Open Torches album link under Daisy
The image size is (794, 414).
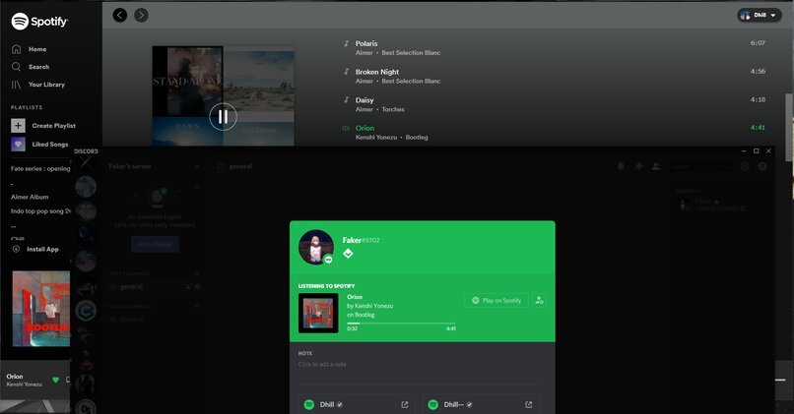point(393,109)
